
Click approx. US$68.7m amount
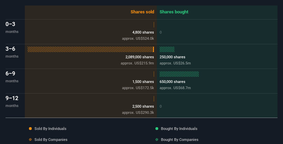pyautogui.click(x=175, y=88)
